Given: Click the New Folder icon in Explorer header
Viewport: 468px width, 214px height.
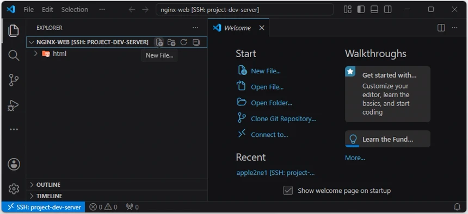Looking at the screenshot, I should tap(171, 42).
